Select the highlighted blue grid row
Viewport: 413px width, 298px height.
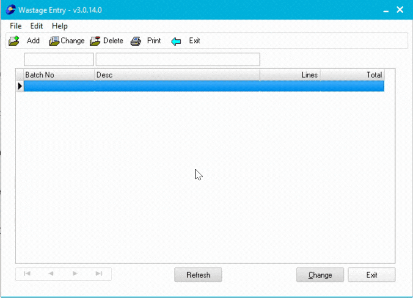203,86
